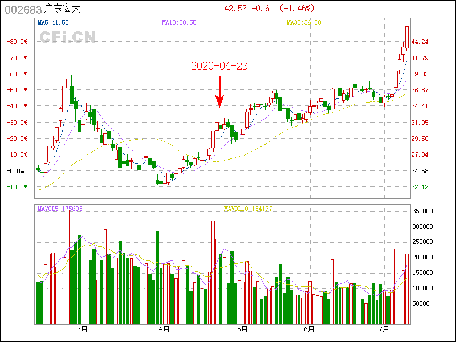456x342 pixels.
Task: Click the MA5:41.53 indicator label
Action: coord(53,22)
